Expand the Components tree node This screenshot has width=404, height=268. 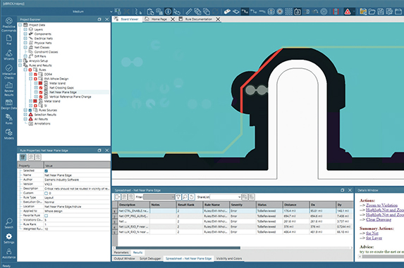tap(25, 34)
